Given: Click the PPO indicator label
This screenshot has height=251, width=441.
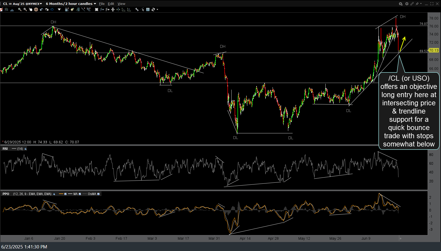Looking at the screenshot, I should pos(6,194).
